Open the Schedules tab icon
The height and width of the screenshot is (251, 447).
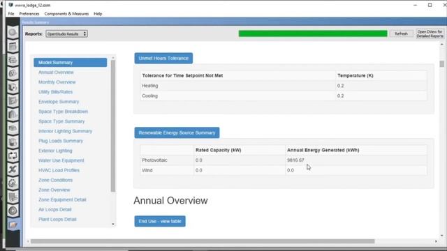pos(13,46)
